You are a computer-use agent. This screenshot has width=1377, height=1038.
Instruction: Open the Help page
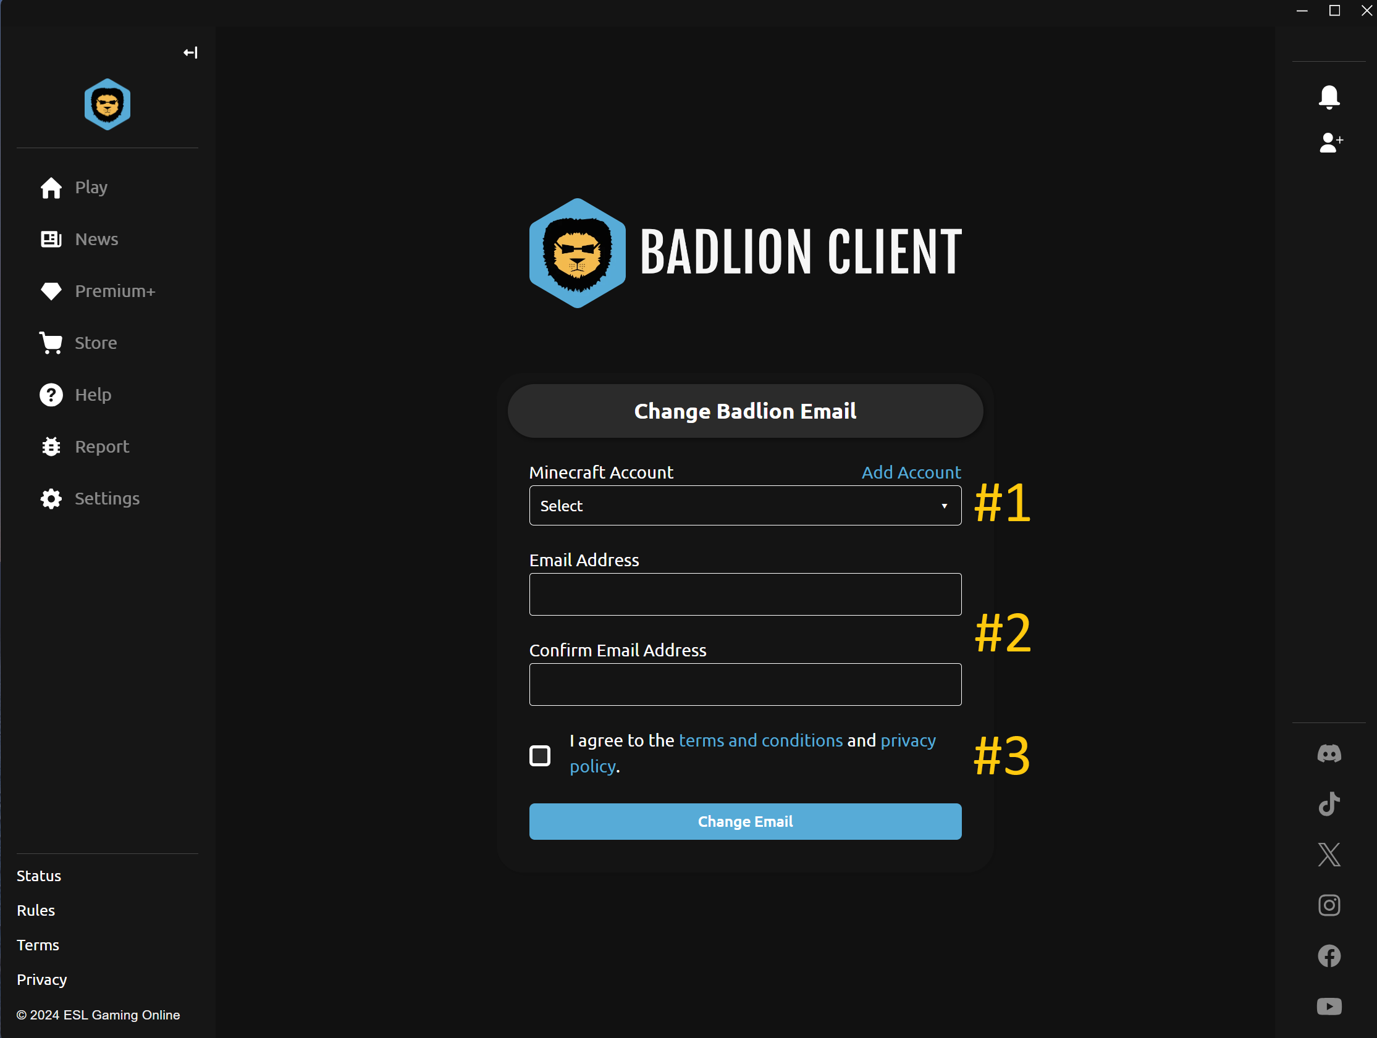93,395
